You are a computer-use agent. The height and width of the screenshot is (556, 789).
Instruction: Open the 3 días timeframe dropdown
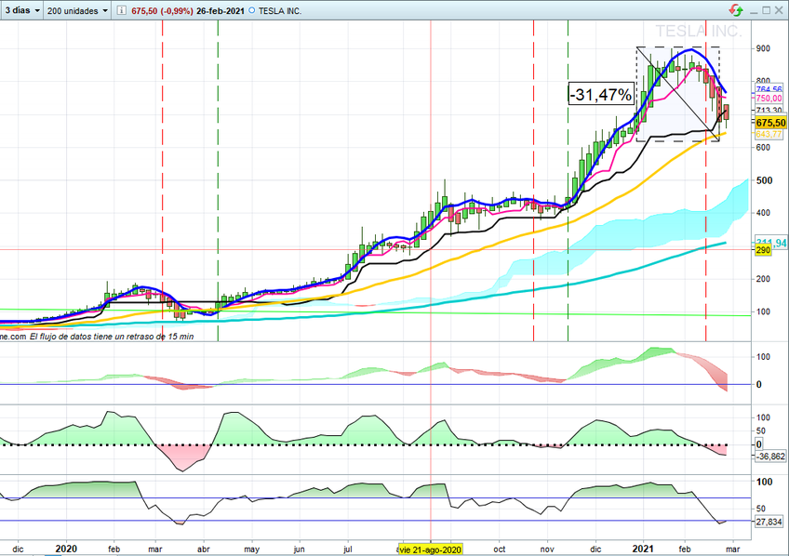[22, 10]
